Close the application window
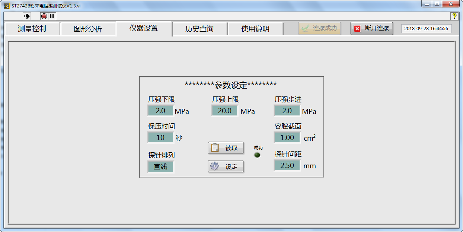Screen dimensions: 463x232 click(x=451, y=4)
